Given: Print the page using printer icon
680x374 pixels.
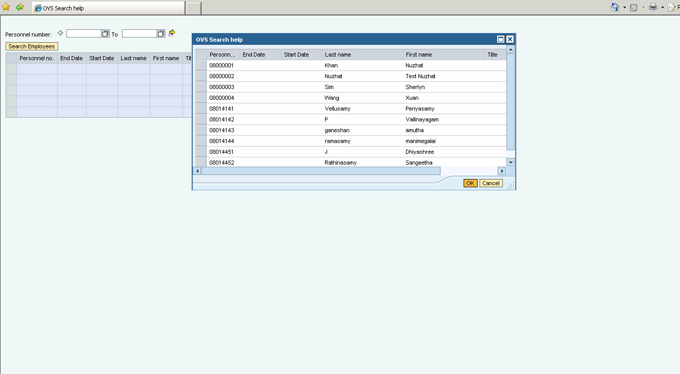Looking at the screenshot, I should pos(653,7).
